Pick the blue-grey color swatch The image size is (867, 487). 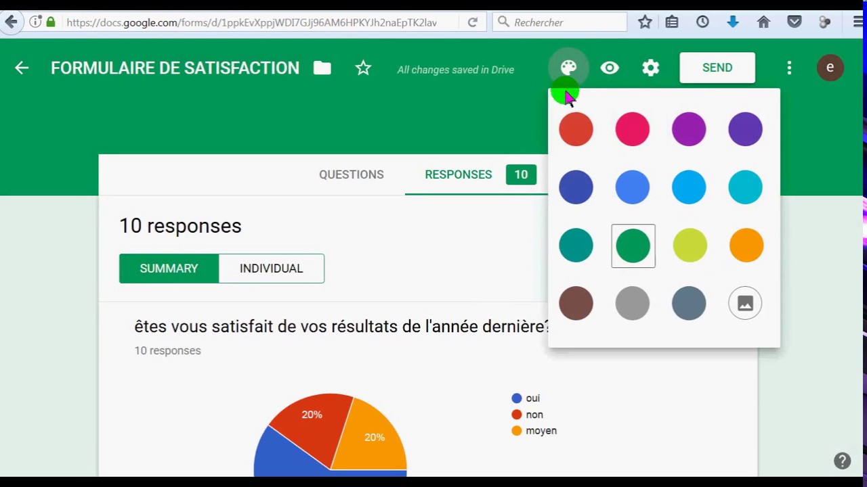click(x=689, y=304)
